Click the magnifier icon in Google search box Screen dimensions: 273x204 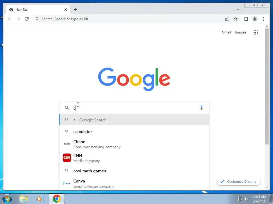pos(67,108)
